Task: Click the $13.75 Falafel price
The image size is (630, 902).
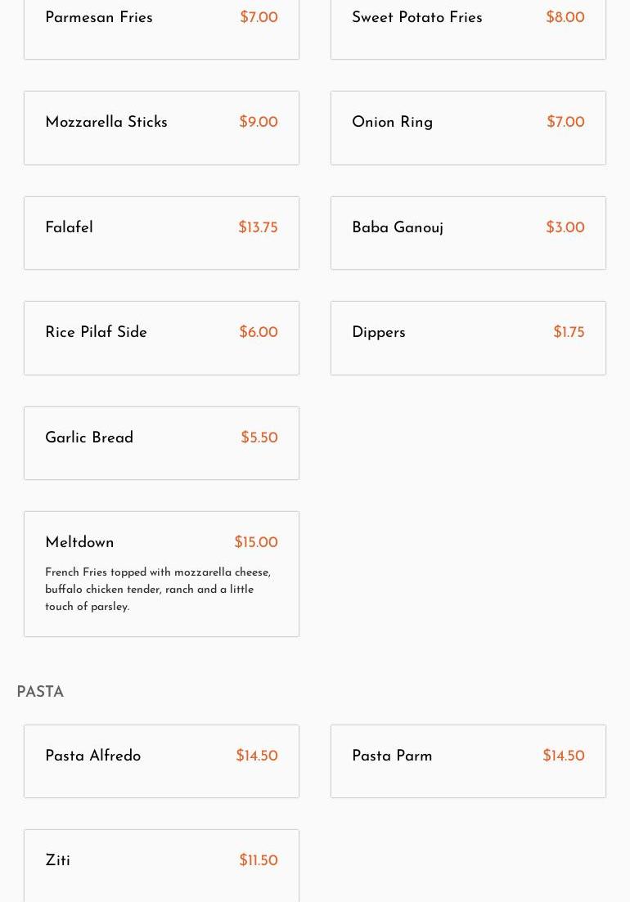Action: tap(258, 228)
